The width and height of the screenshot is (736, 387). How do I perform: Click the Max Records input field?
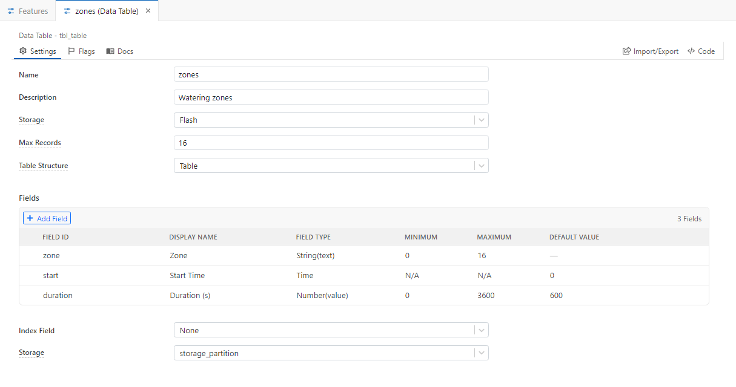331,143
